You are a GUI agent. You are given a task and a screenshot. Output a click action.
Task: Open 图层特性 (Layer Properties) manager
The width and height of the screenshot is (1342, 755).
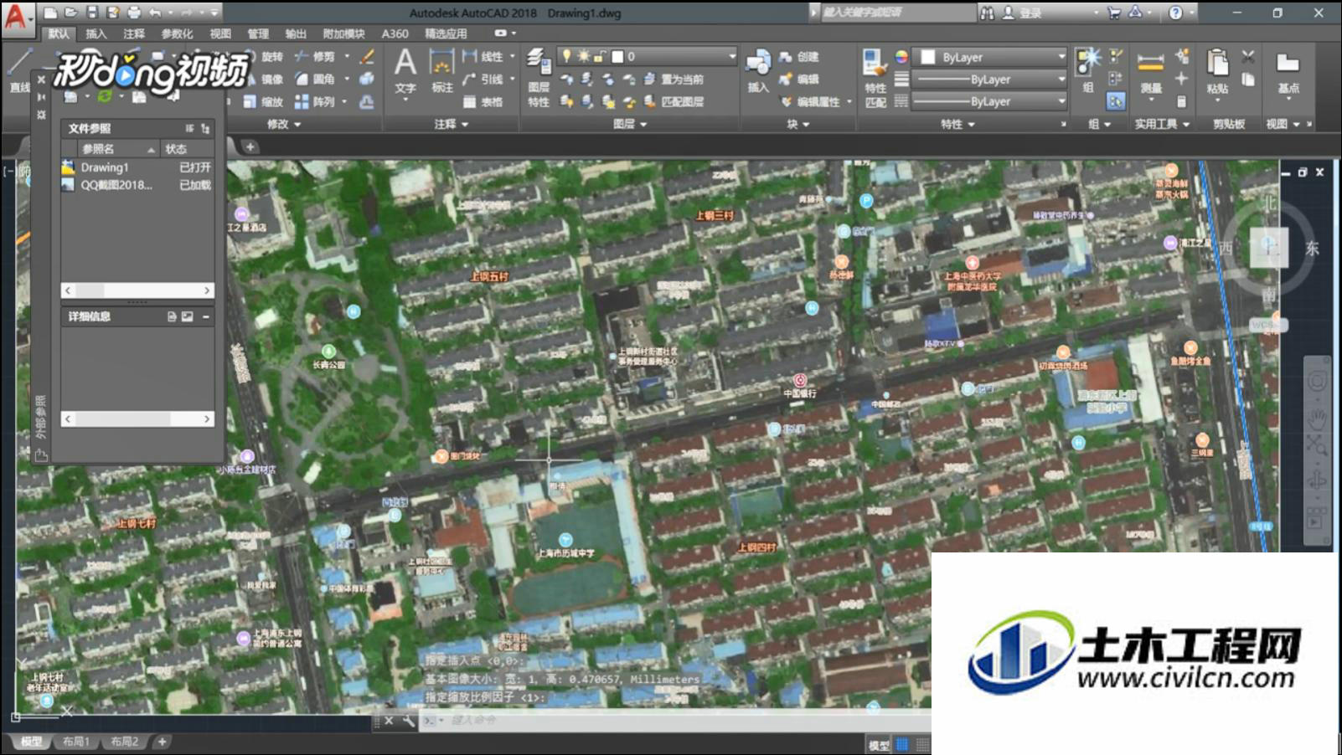(x=539, y=78)
